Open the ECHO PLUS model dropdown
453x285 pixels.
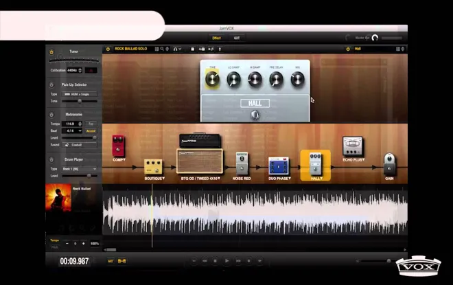[364, 159]
